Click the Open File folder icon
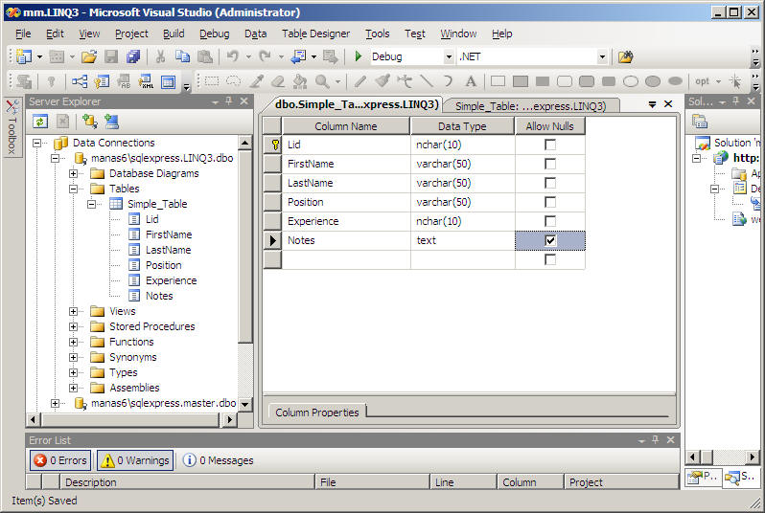Viewport: 765px width, 513px height. point(89,56)
